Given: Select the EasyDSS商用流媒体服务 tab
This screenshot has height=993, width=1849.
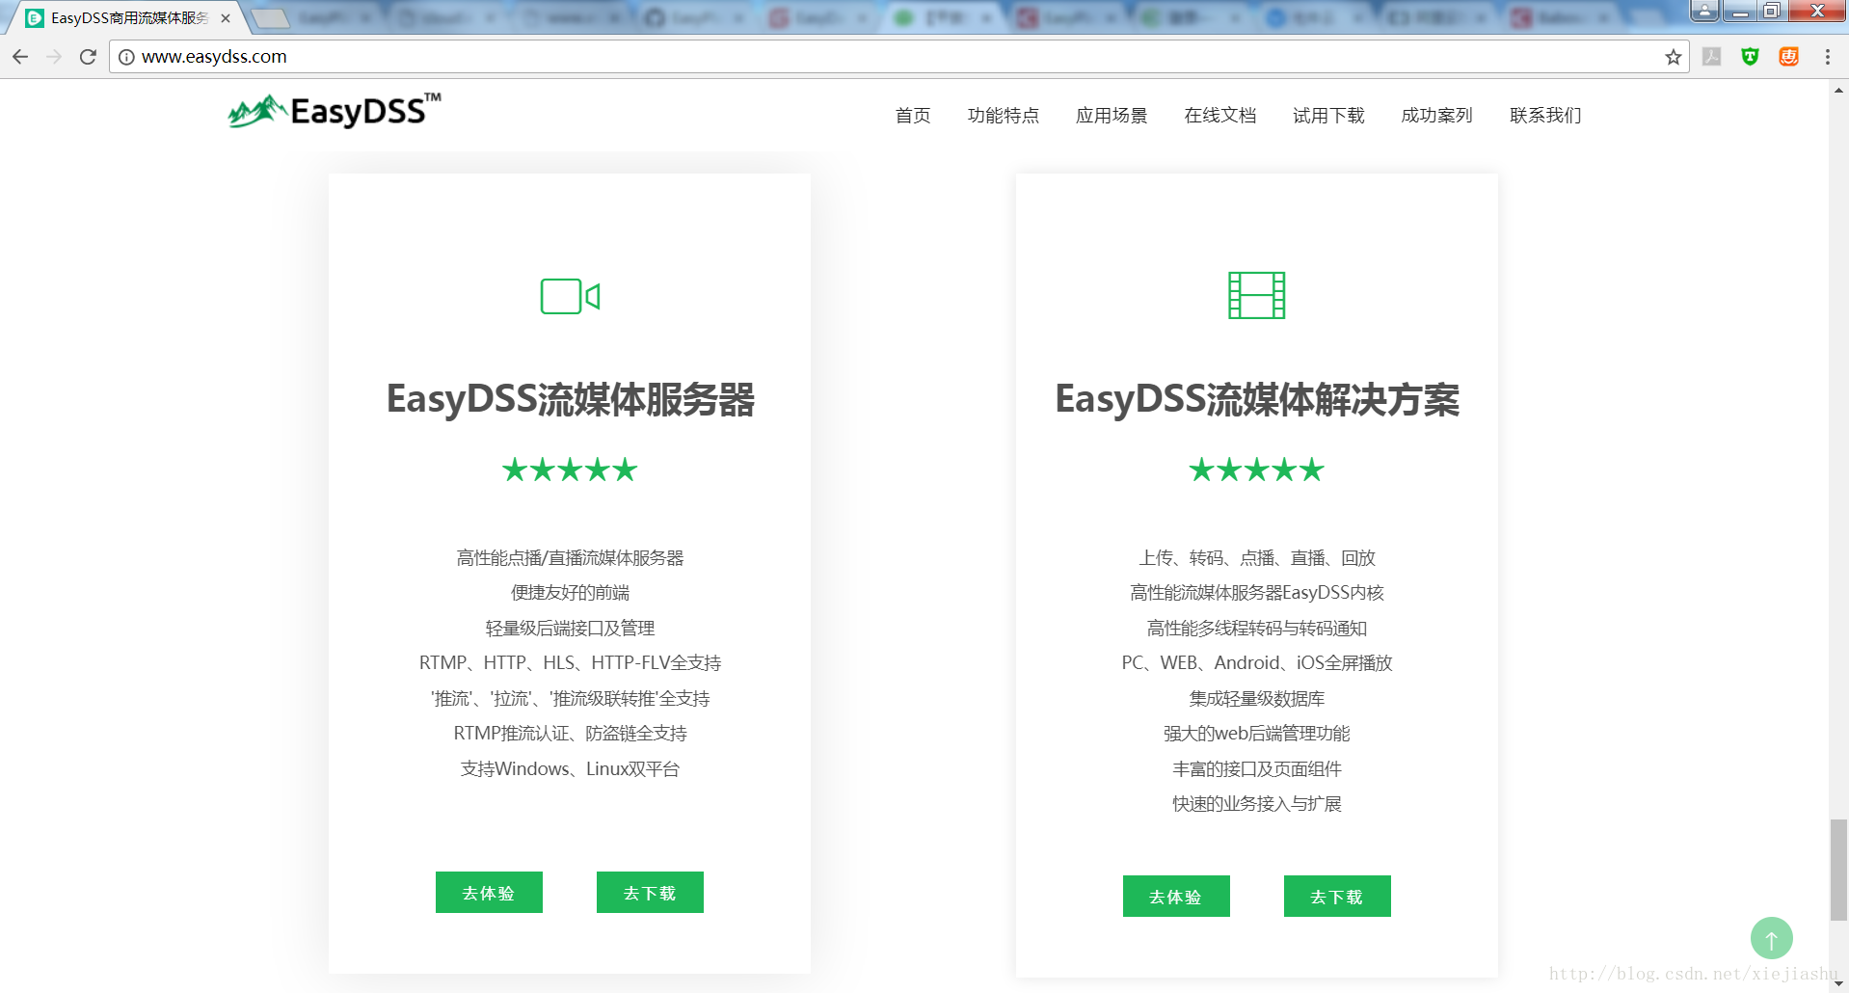Looking at the screenshot, I should pos(128,18).
